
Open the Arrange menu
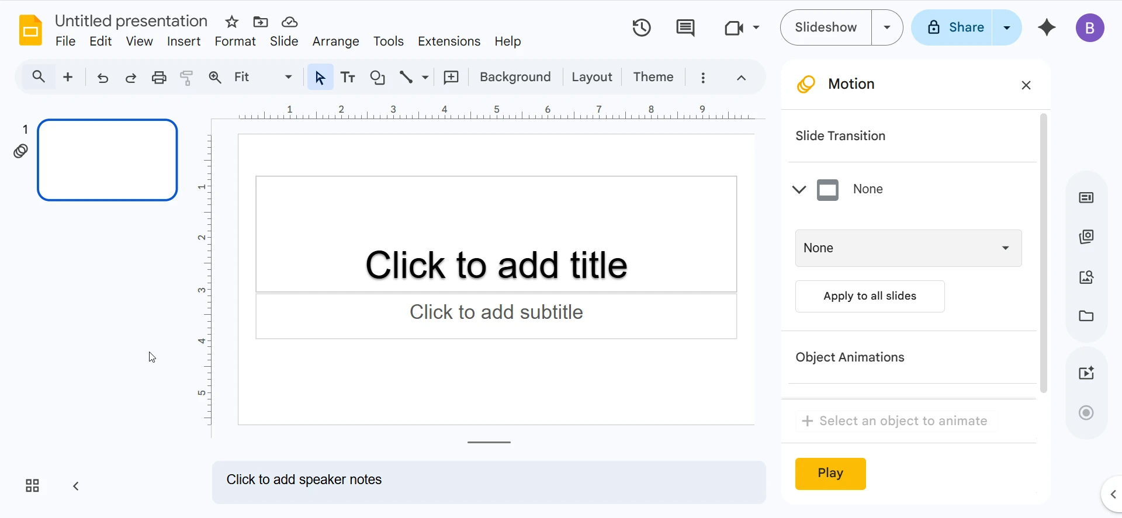pos(335,41)
